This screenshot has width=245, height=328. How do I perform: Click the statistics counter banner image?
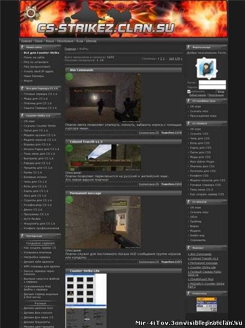coord(207,304)
